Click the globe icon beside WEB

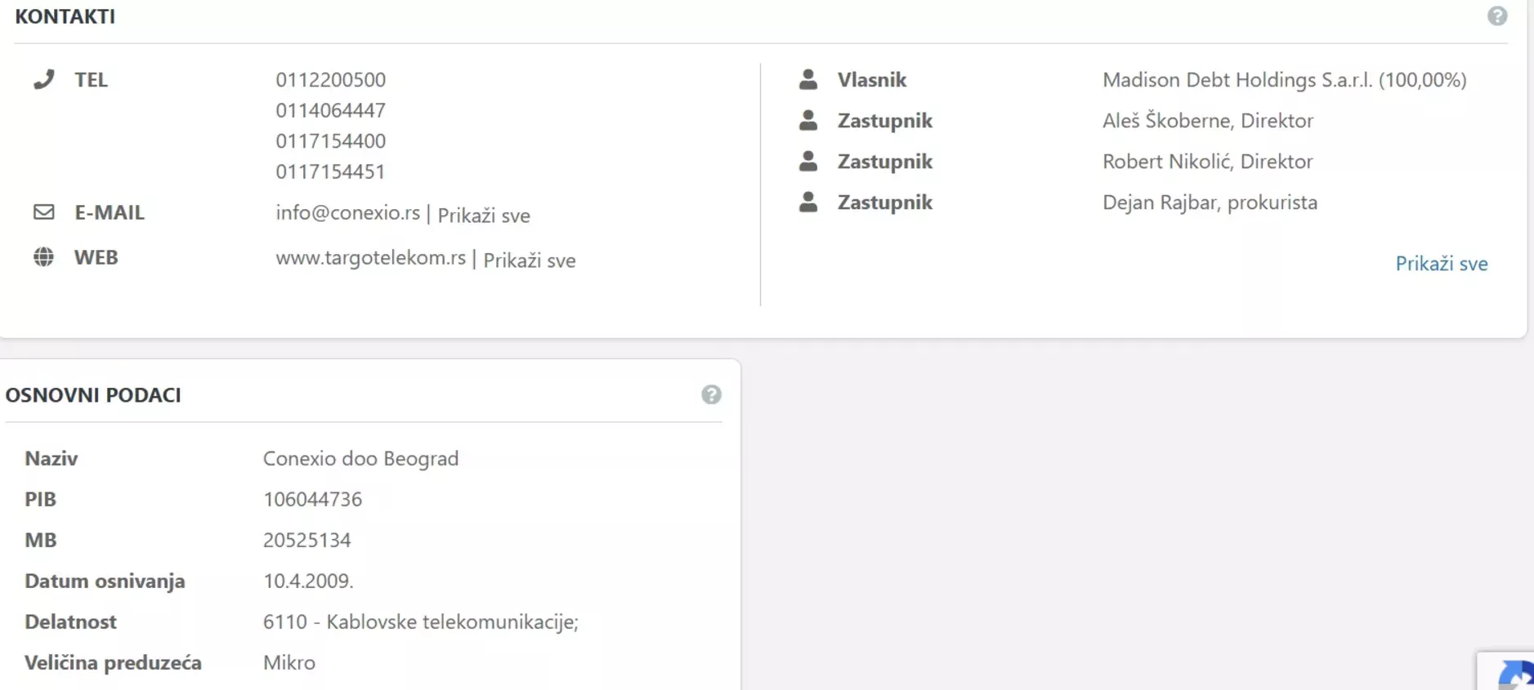[x=43, y=257]
